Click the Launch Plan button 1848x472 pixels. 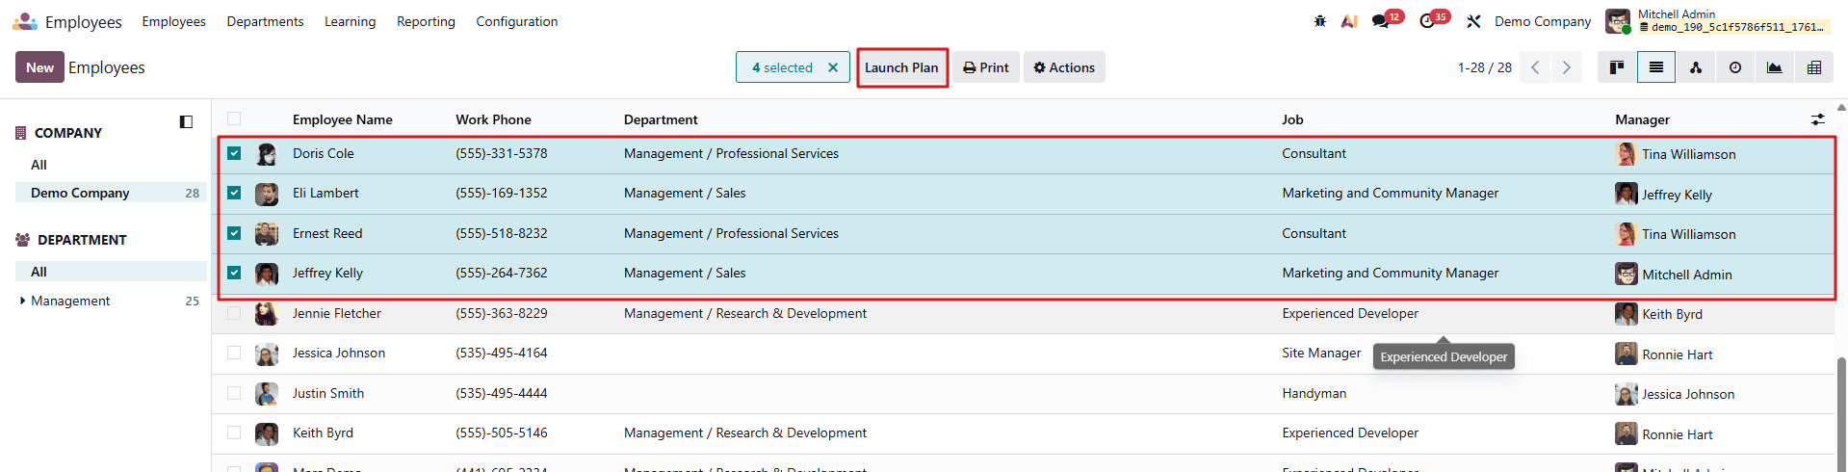(901, 67)
